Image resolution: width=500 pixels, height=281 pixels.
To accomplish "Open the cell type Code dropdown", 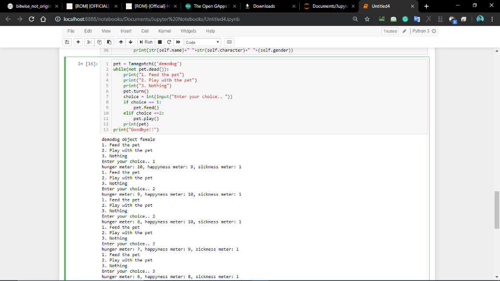I will pyautogui.click(x=203, y=42).
